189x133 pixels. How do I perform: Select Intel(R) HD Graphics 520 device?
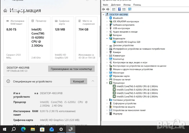click(128, 42)
